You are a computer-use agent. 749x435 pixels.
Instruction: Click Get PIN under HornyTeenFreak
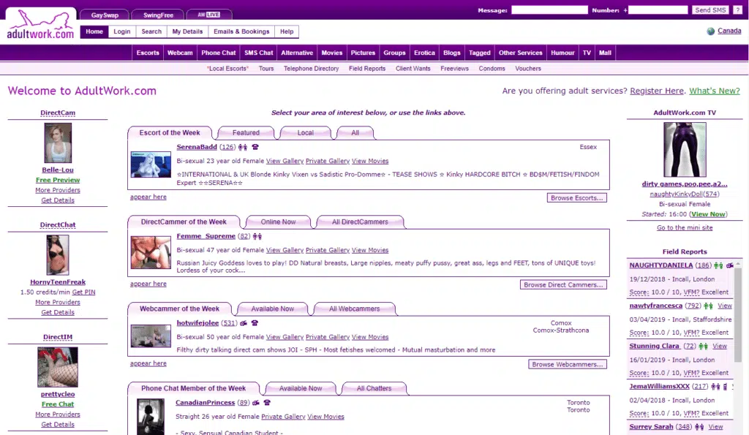coord(83,292)
